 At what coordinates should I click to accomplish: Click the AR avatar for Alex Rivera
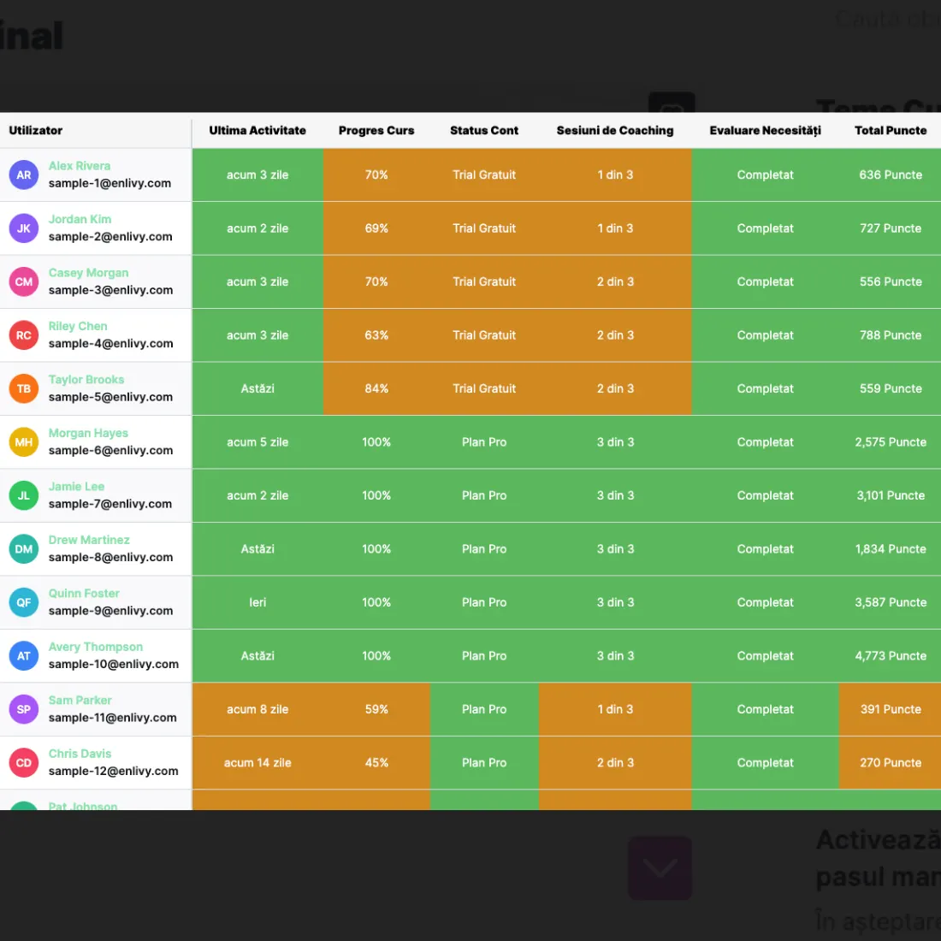[x=23, y=175]
